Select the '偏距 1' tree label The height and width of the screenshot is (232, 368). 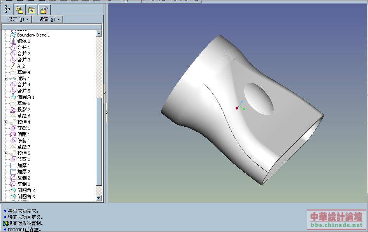pyautogui.click(x=24, y=134)
